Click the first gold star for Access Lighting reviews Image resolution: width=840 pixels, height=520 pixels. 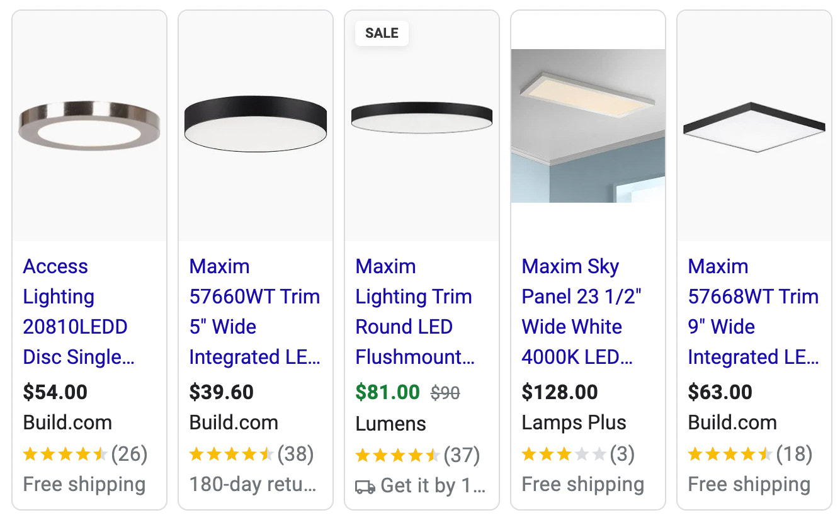[30, 454]
